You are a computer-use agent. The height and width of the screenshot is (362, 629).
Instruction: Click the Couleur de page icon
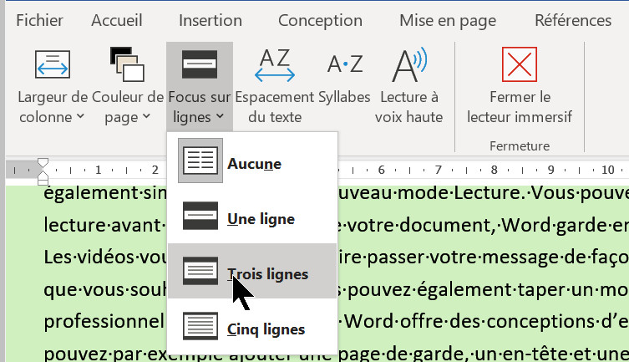click(x=128, y=66)
